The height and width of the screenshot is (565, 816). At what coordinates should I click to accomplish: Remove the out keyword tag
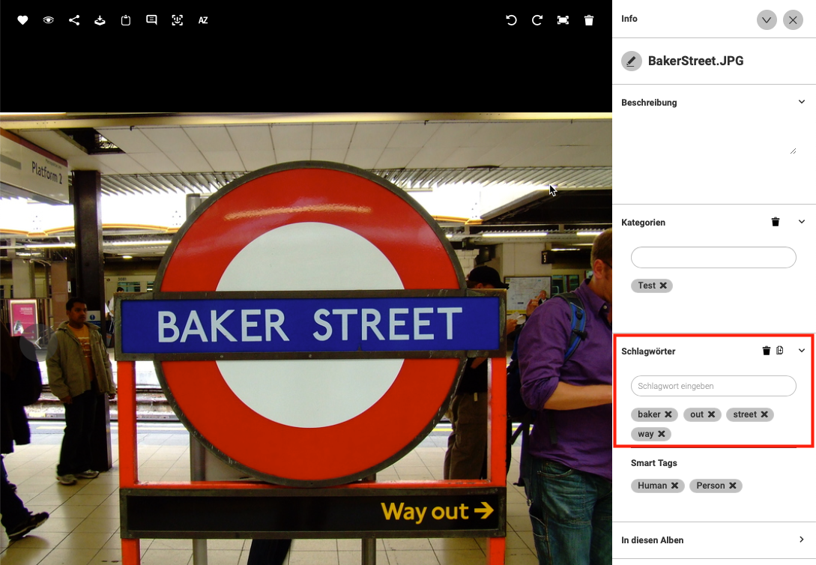711,414
